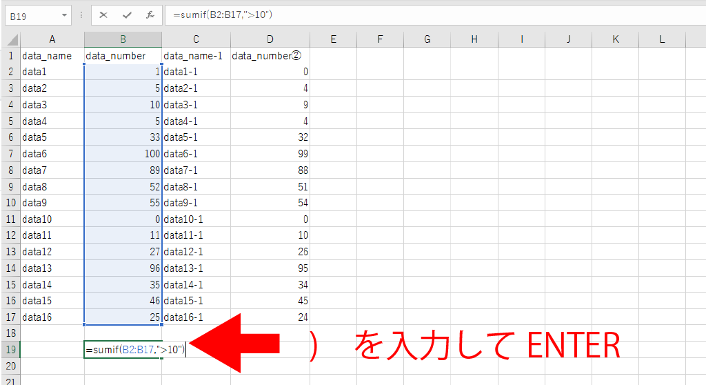Select column B header
The width and height of the screenshot is (706, 385).
(123, 39)
